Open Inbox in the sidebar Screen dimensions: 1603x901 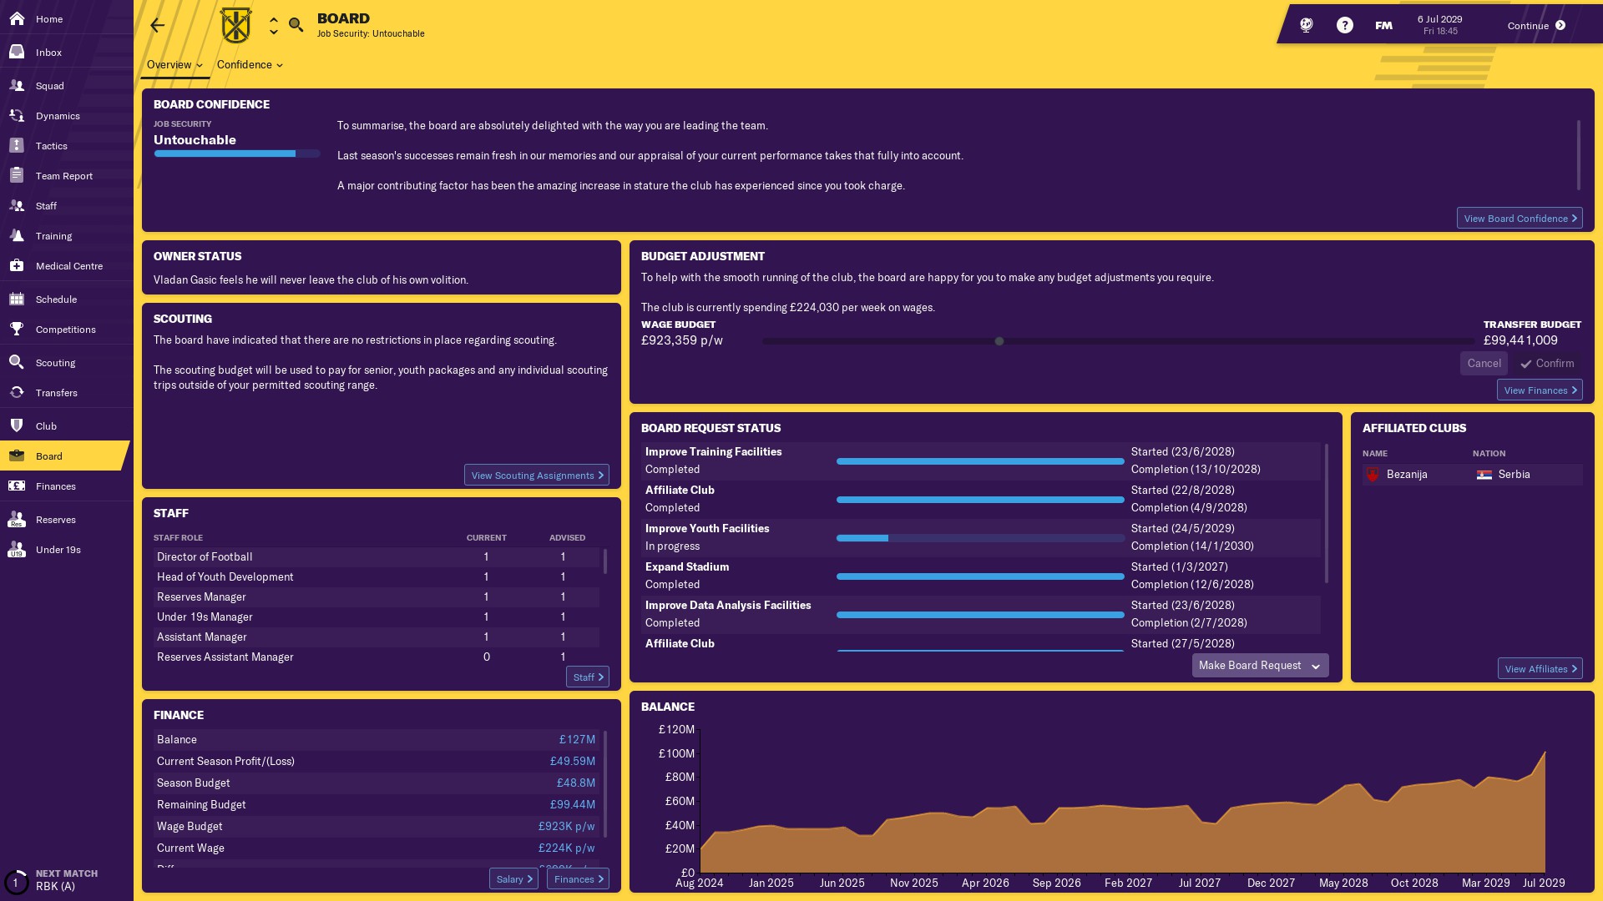point(48,53)
